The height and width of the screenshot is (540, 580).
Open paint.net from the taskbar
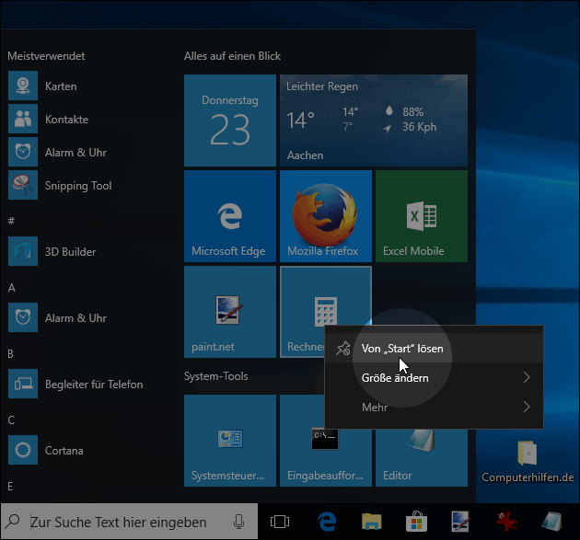[461, 522]
